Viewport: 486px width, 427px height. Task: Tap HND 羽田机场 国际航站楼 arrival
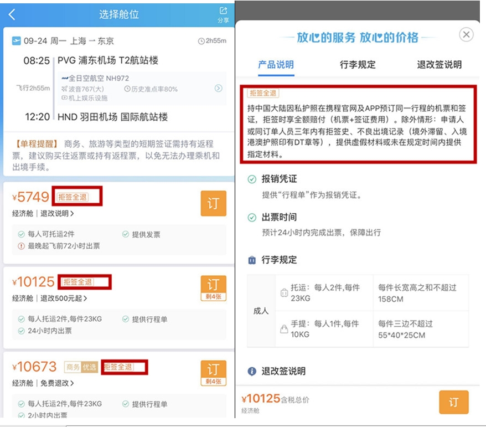(x=112, y=117)
